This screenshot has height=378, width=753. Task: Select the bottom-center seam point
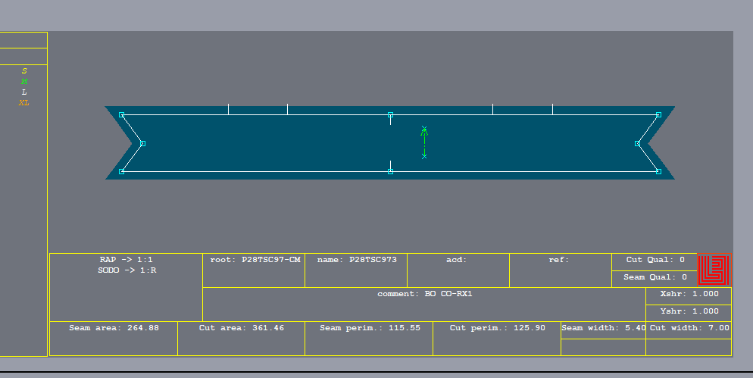click(390, 171)
